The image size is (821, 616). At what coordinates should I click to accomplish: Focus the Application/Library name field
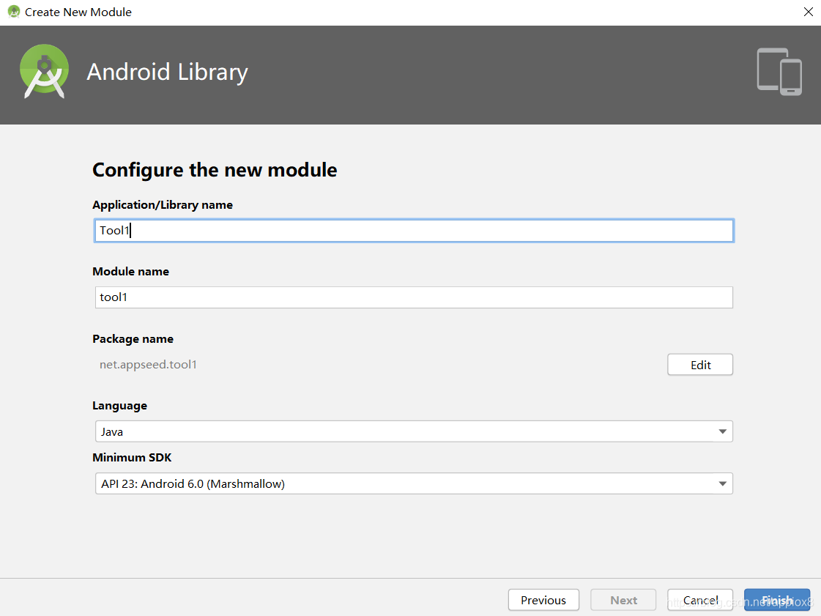point(414,231)
